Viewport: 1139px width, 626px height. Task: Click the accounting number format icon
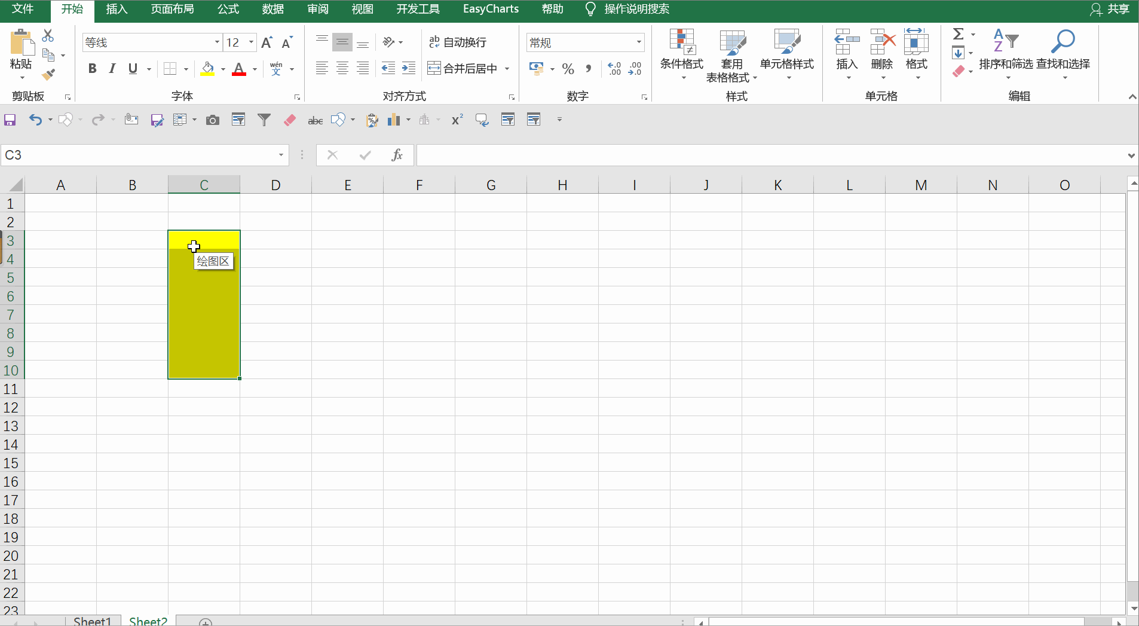click(x=536, y=69)
